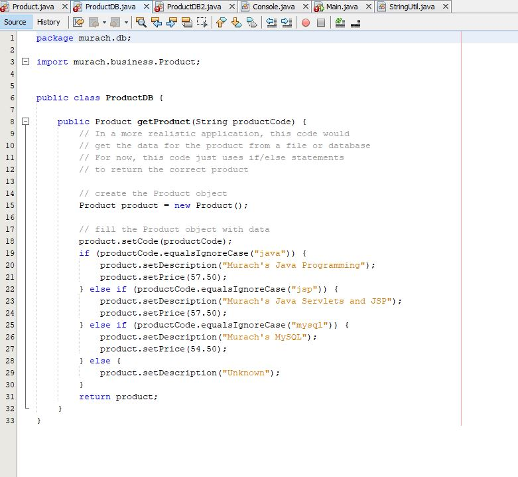
Task: Shift the current line right
Action: 286,23
